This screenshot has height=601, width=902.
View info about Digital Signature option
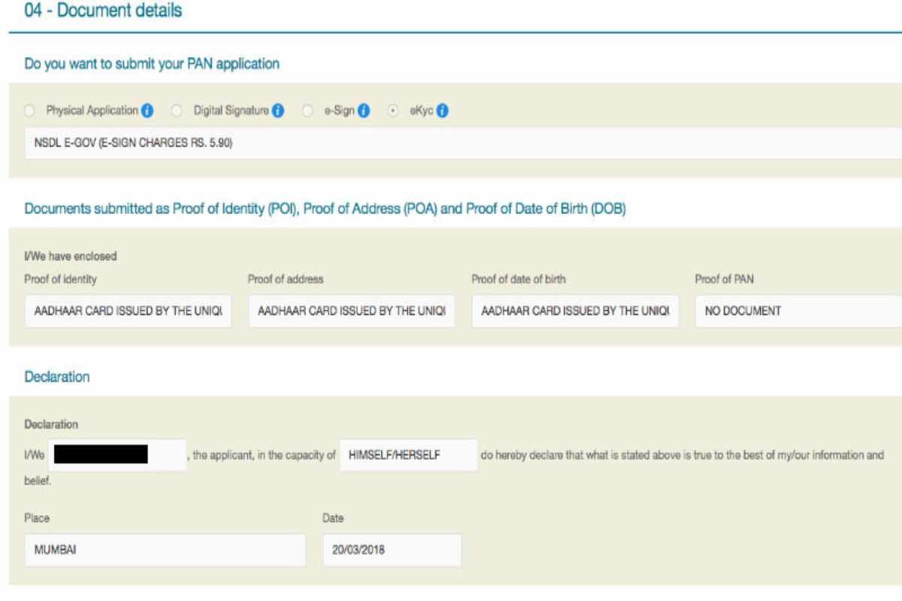point(279,110)
